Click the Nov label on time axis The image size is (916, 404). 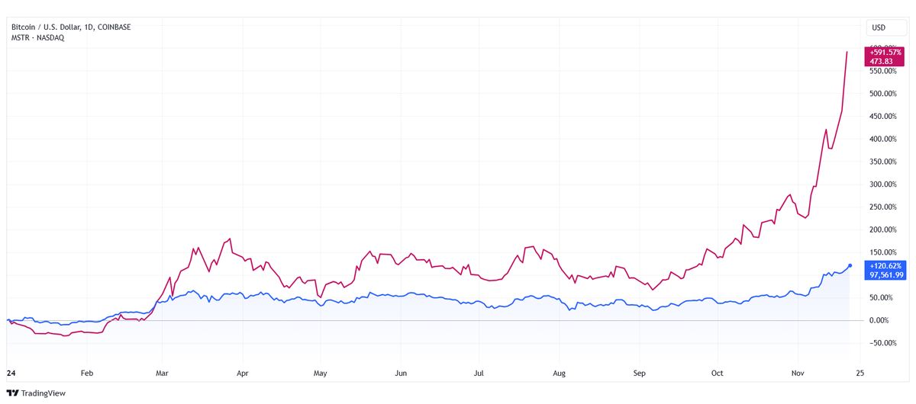coord(798,374)
